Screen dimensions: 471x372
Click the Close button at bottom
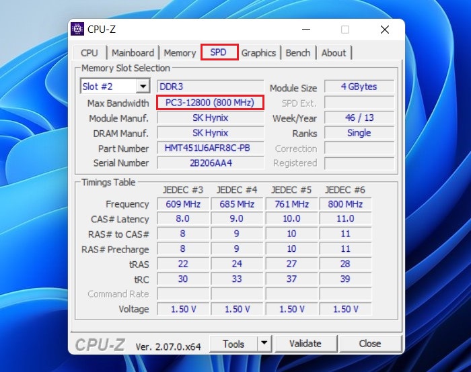click(x=370, y=344)
